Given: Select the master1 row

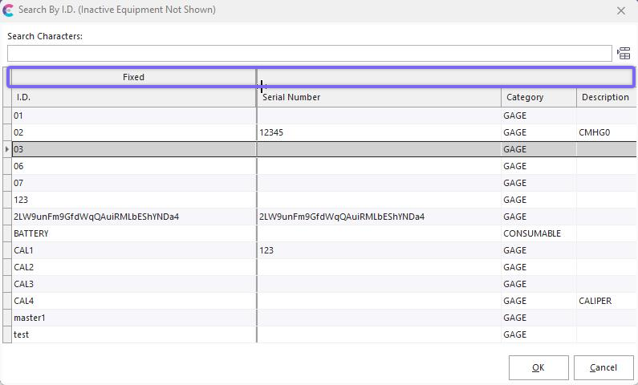Looking at the screenshot, I should (x=133, y=318).
